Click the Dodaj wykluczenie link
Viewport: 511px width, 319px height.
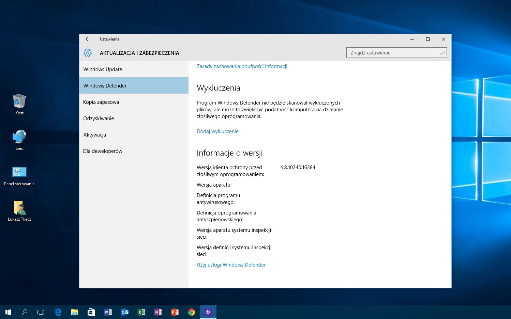217,131
